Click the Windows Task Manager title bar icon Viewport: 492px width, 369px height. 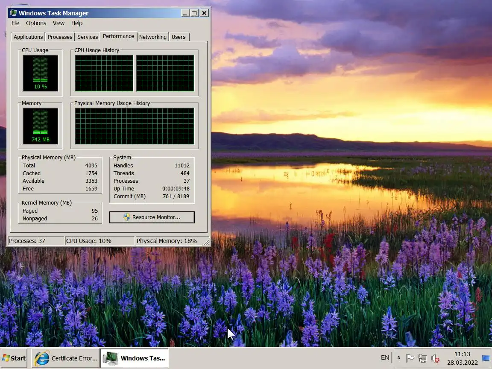coord(13,13)
